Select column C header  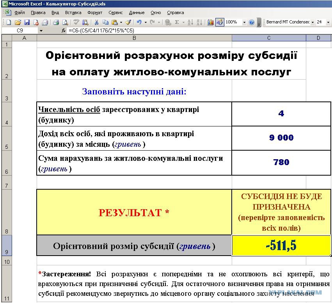pyautogui.click(x=269, y=38)
